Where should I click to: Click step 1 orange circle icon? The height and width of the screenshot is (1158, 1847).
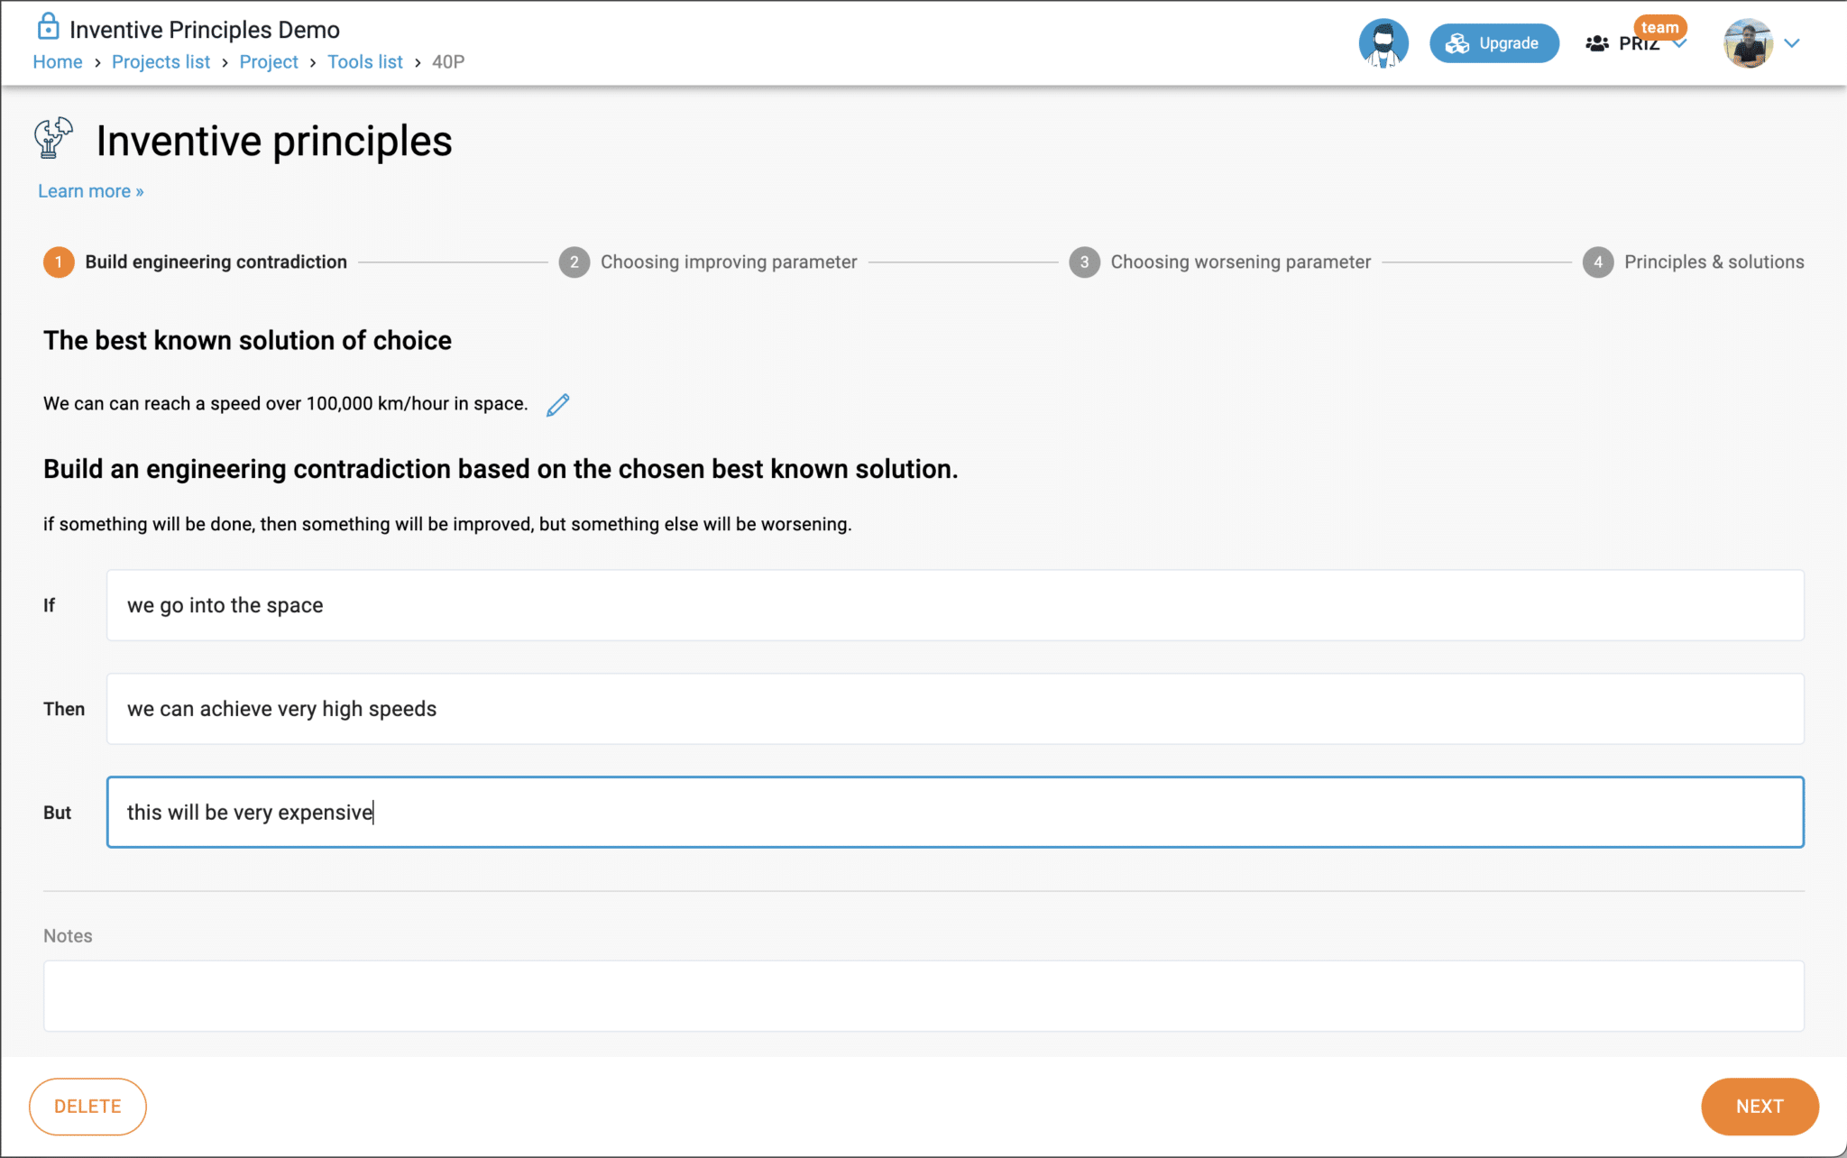[x=59, y=262]
